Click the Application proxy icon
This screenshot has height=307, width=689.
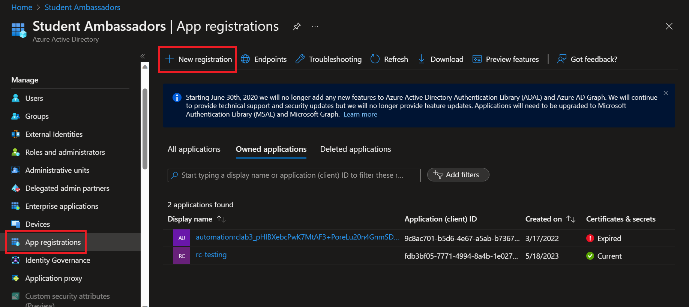[x=16, y=278]
